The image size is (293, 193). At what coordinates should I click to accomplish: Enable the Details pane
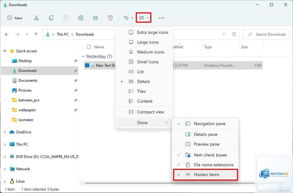pos(205,134)
